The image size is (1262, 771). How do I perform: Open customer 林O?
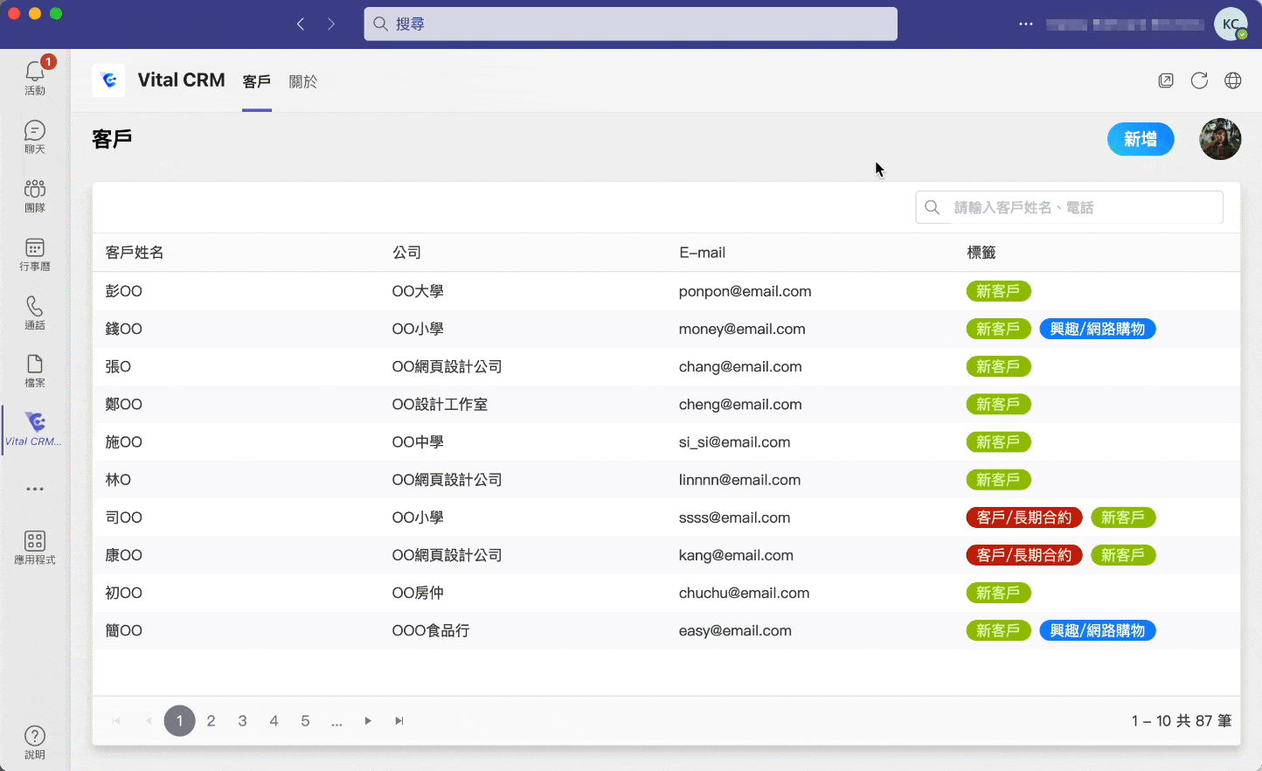[x=118, y=479]
